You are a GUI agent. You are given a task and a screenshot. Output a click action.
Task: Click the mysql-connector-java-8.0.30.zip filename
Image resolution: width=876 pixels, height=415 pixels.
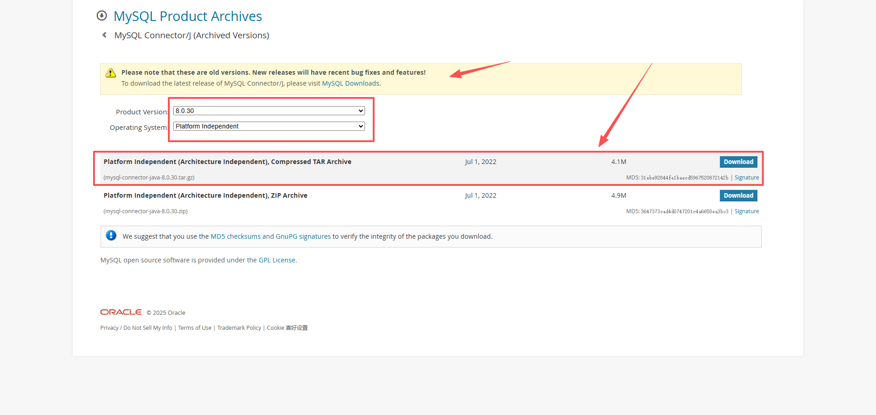point(146,211)
